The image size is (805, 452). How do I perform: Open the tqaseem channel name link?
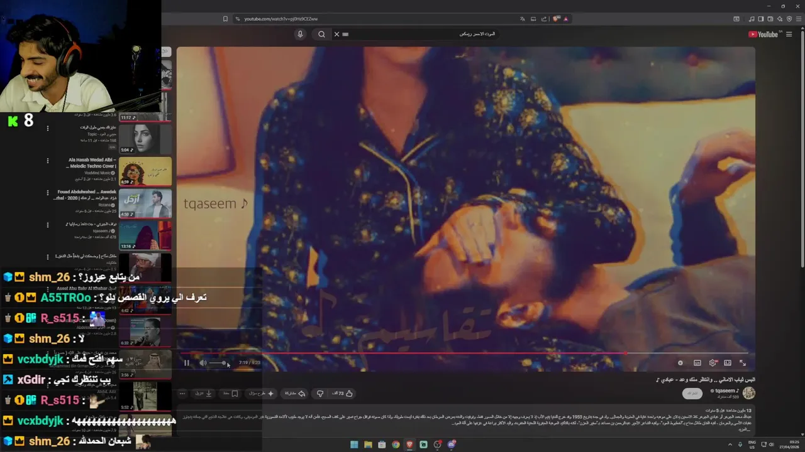click(727, 390)
